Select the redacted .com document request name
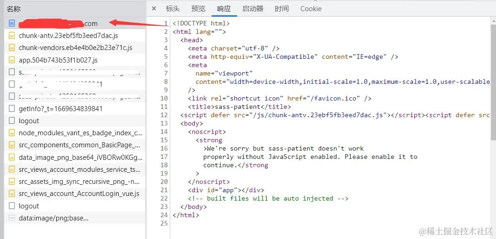Screen dimensions: 496x239 58,23
